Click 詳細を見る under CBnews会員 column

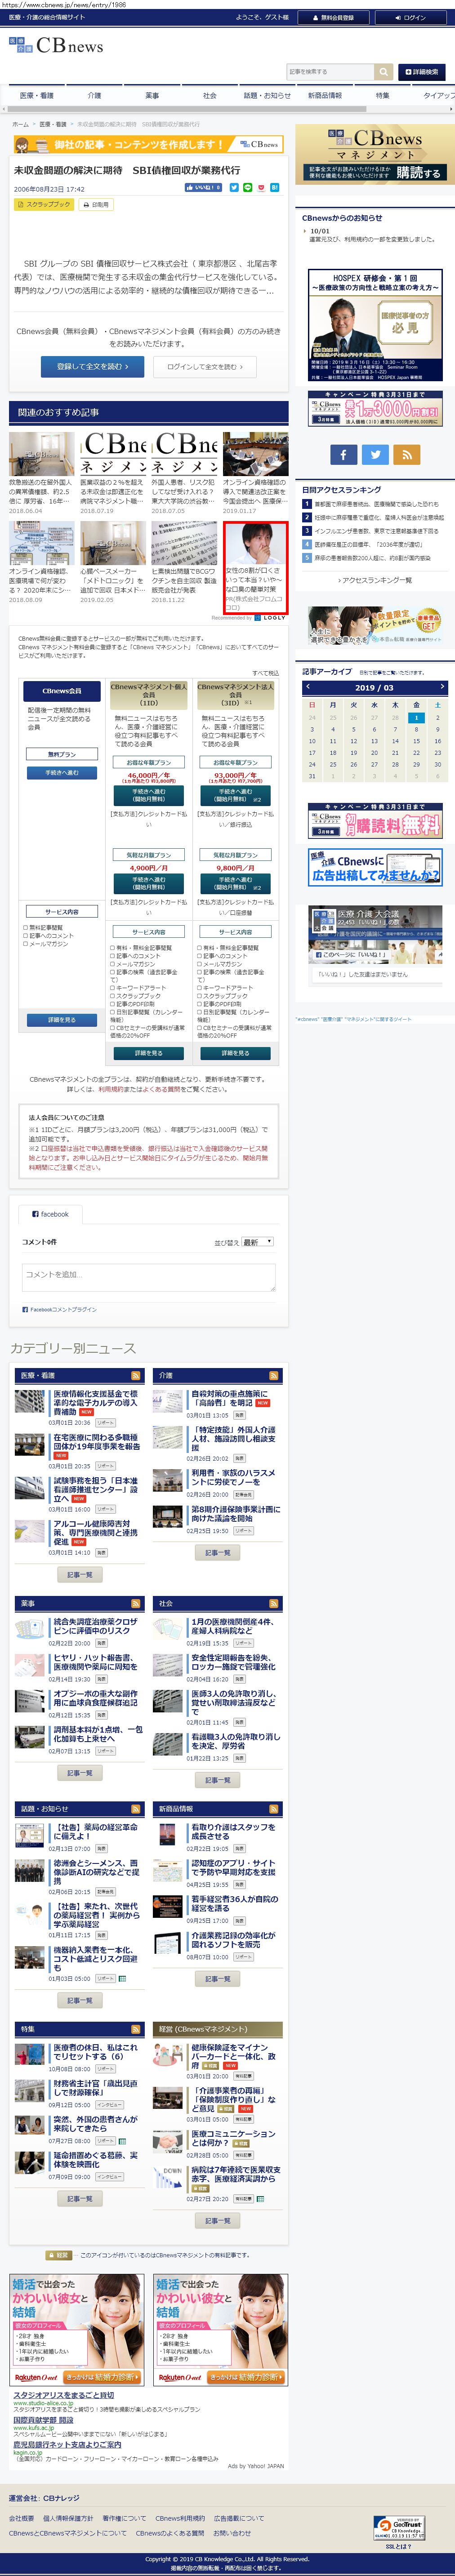(x=62, y=1020)
